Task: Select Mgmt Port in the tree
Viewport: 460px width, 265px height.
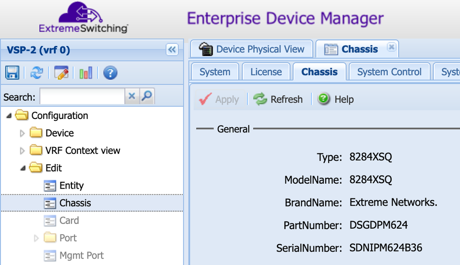Action: click(82, 255)
